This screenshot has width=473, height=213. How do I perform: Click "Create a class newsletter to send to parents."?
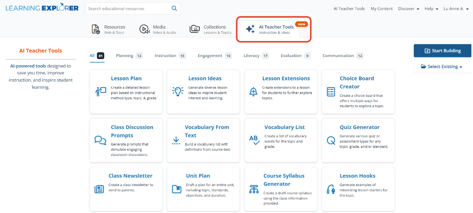130,187
